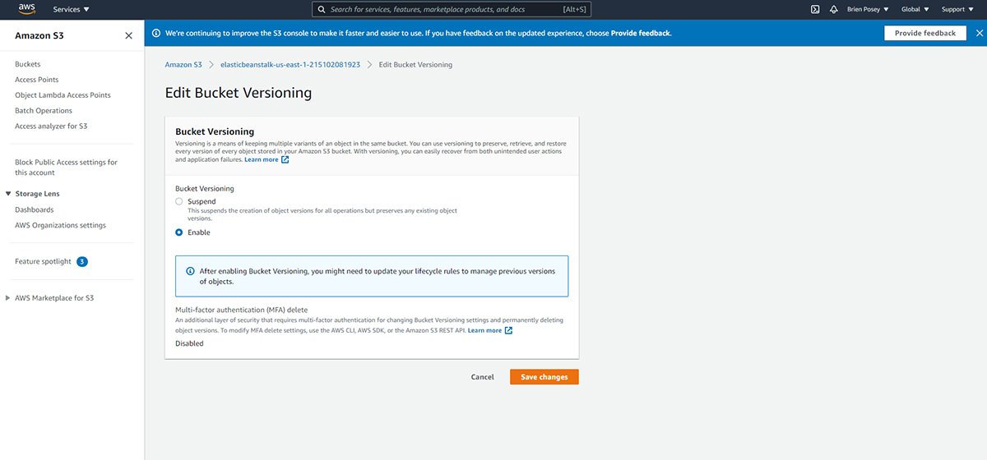
Task: Click the notifications bell icon
Action: pyautogui.click(x=833, y=10)
